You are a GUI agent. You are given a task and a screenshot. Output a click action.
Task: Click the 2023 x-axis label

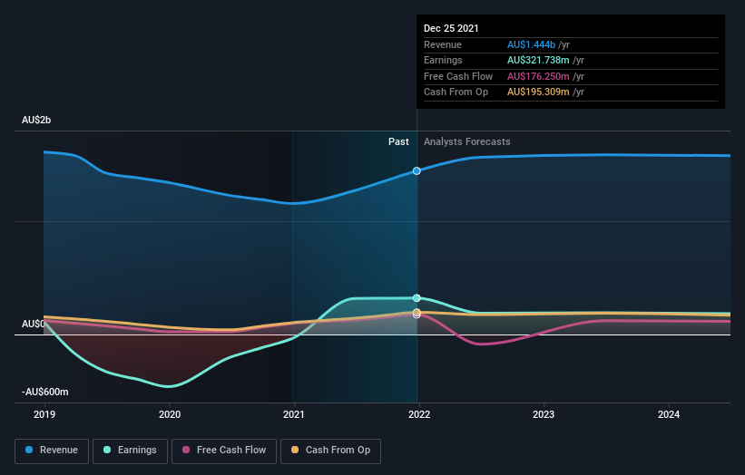(544, 414)
